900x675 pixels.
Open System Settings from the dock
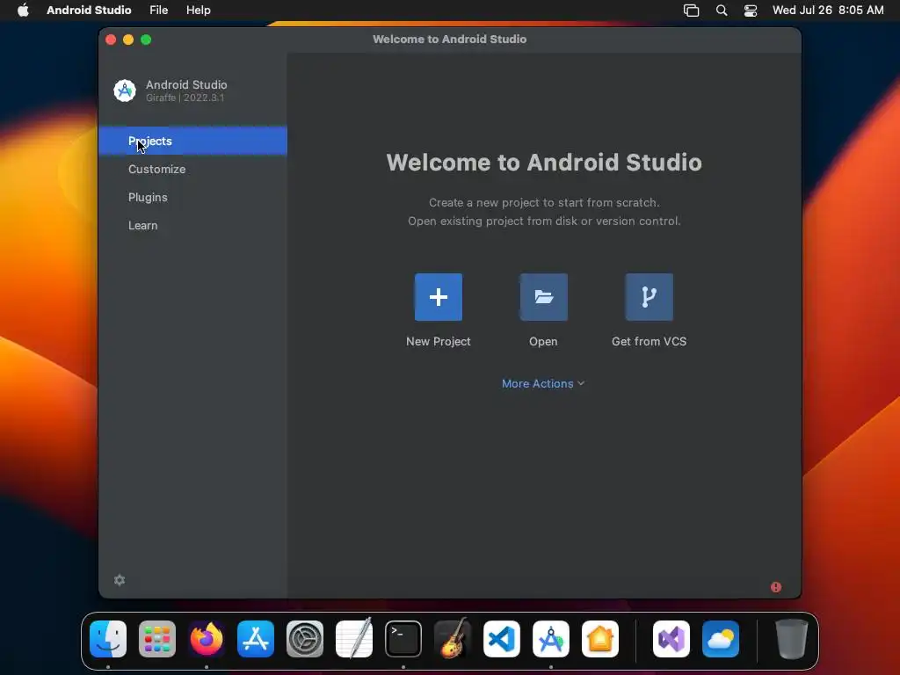pos(305,639)
